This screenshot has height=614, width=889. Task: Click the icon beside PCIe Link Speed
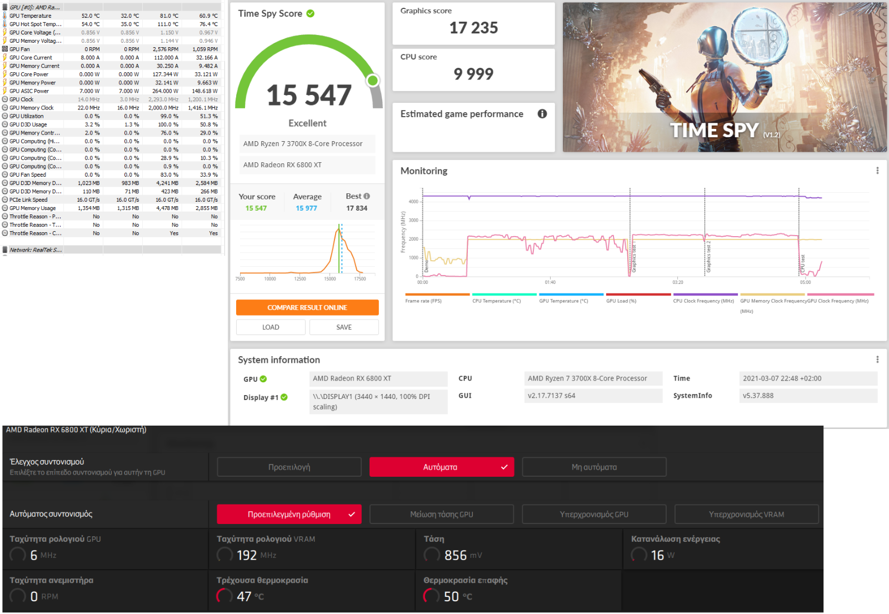coord(5,199)
